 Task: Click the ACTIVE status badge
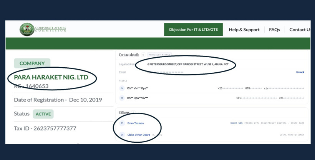pos(43,114)
